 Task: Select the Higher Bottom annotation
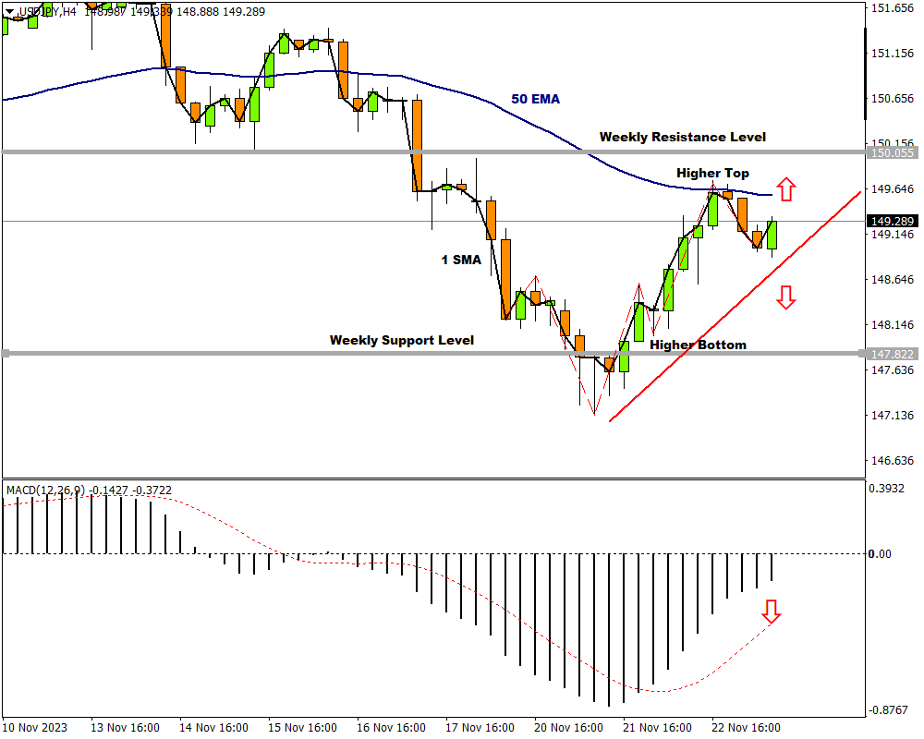click(x=698, y=345)
